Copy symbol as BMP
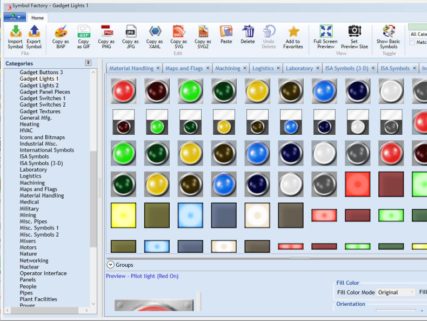 tap(61, 37)
